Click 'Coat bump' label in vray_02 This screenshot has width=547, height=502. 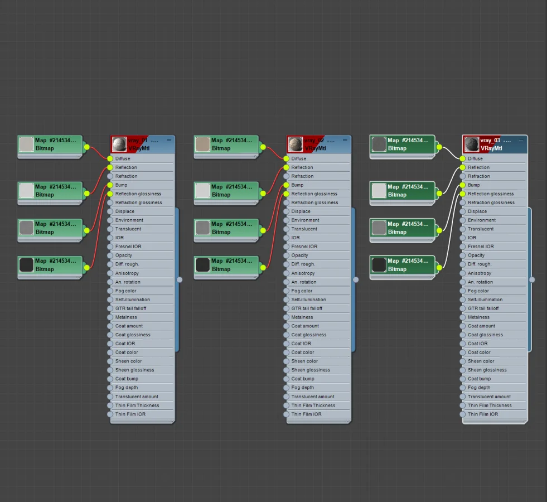point(303,379)
